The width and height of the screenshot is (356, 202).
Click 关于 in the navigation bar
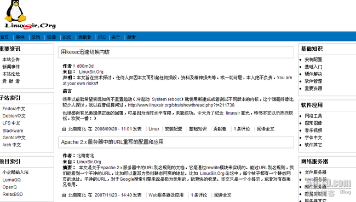click(x=116, y=37)
